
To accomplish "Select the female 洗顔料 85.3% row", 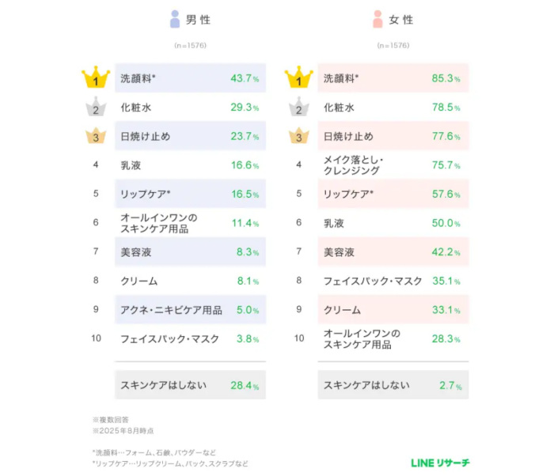I will click(393, 78).
